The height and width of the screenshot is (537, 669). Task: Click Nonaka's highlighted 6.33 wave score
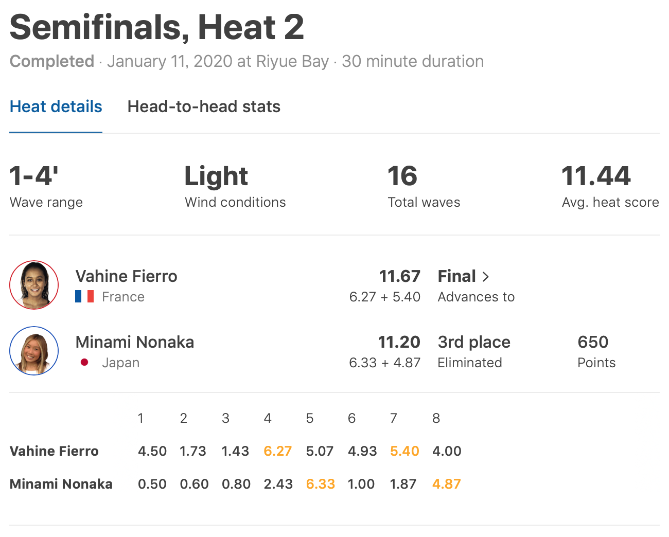click(x=320, y=484)
